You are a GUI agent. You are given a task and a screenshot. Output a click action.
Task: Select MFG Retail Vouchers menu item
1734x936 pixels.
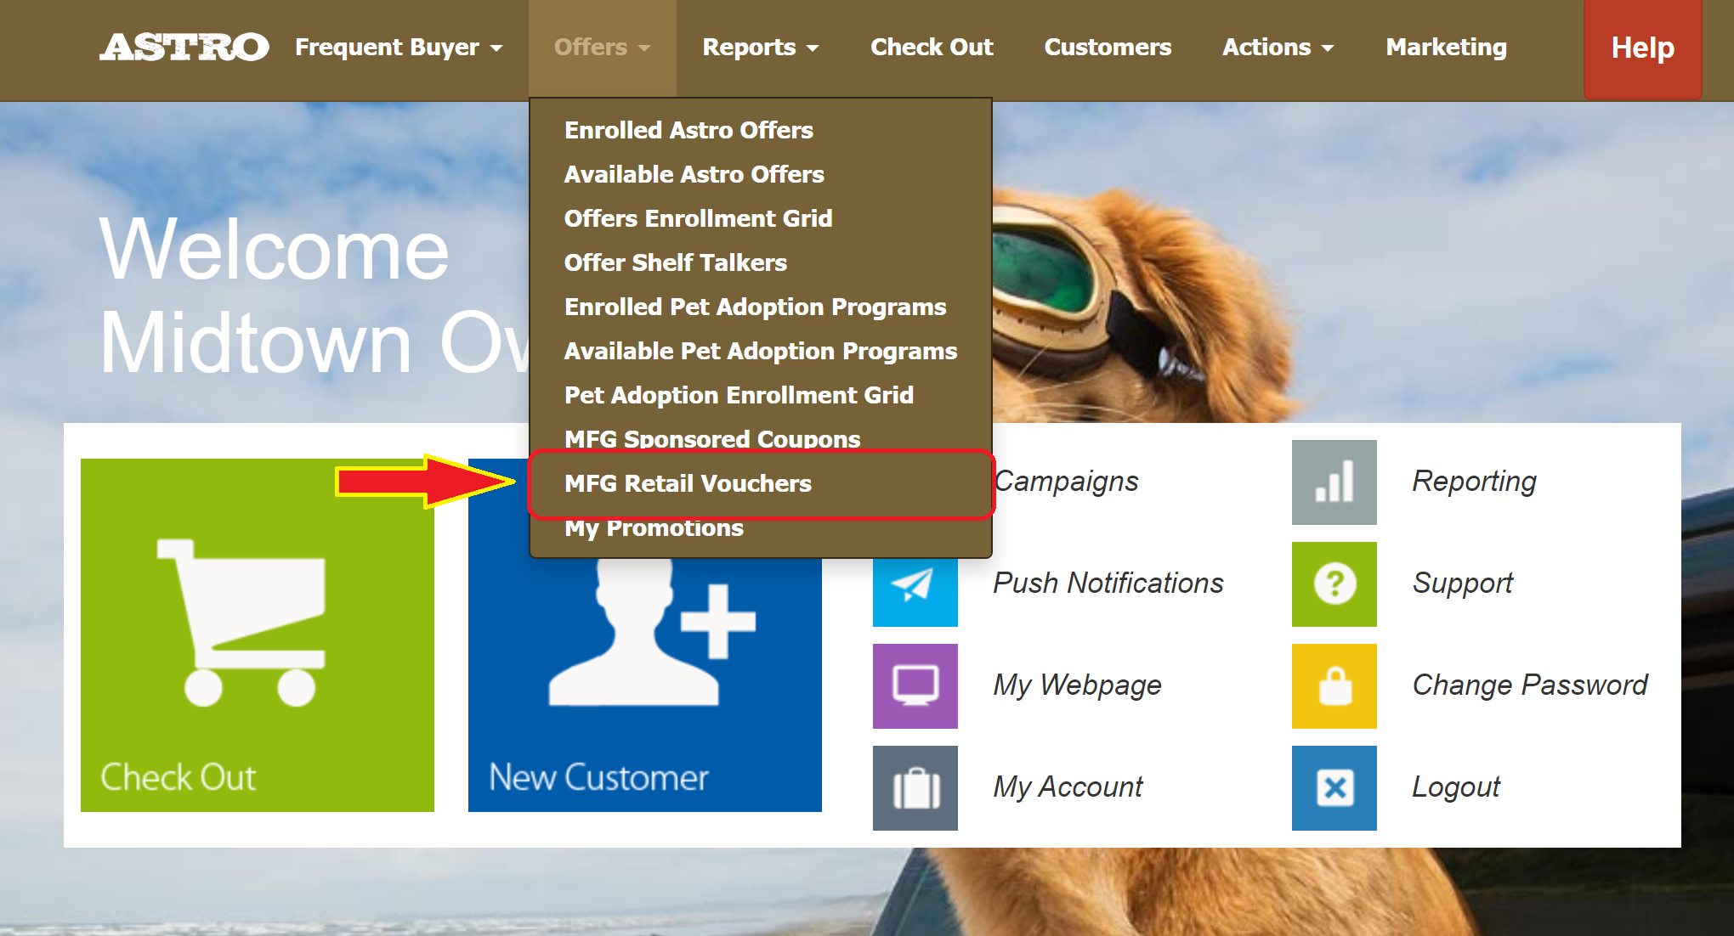click(688, 483)
